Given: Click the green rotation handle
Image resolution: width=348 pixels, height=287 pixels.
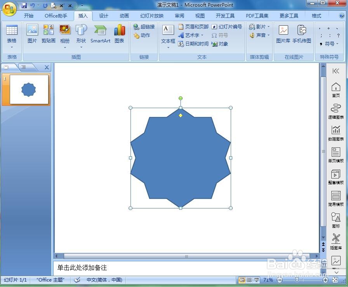Looking at the screenshot, I should [181, 98].
